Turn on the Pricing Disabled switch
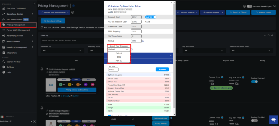Image resolution: width=279 pixels, height=126 pixels. pyautogui.click(x=254, y=121)
